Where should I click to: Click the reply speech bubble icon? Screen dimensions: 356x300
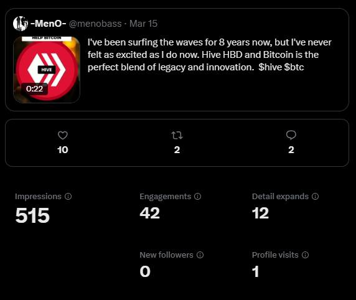(291, 135)
